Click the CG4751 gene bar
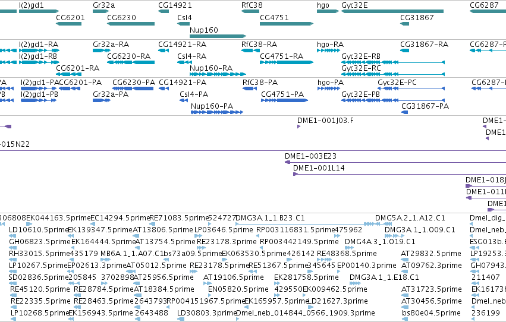Image resolution: width=506 pixels, height=322 pixels. click(287, 24)
